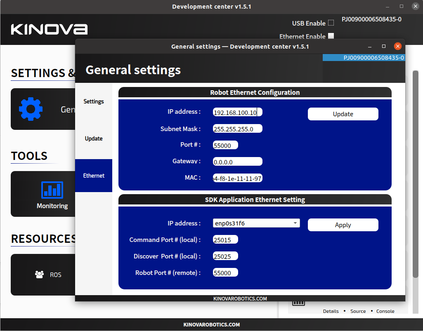View the Details pane link
Viewport: 423px width, 331px height.
click(x=331, y=311)
